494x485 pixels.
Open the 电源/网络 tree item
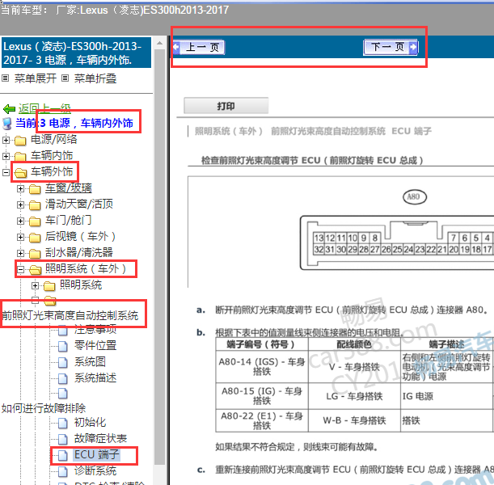pyautogui.click(x=53, y=140)
